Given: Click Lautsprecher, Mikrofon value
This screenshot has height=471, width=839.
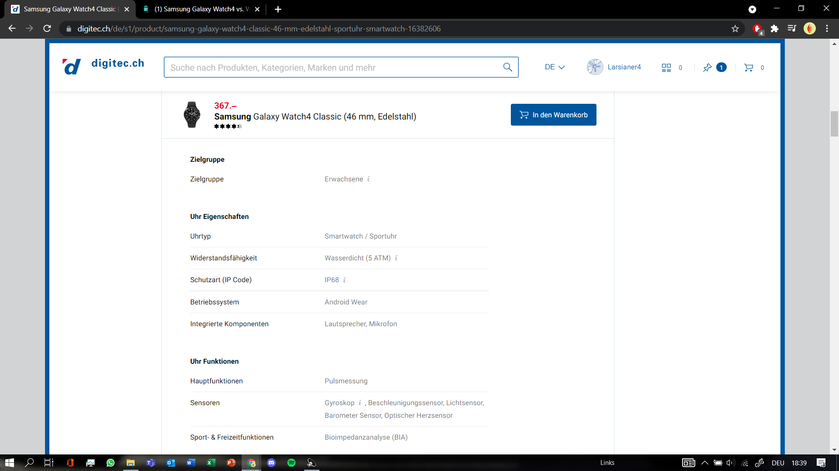Looking at the screenshot, I should (x=361, y=324).
